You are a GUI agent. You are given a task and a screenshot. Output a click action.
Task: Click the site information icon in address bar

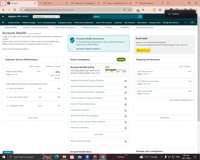(21, 10)
